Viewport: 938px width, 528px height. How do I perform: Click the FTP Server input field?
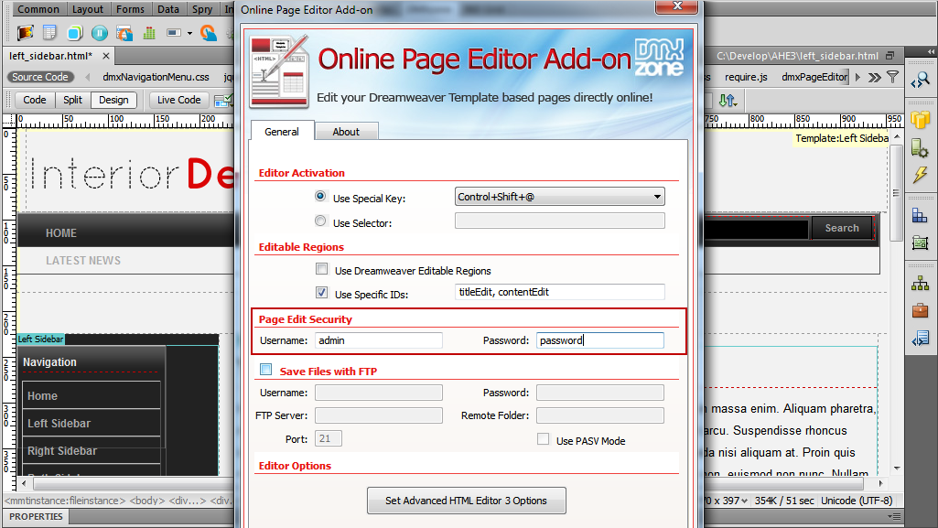379,415
